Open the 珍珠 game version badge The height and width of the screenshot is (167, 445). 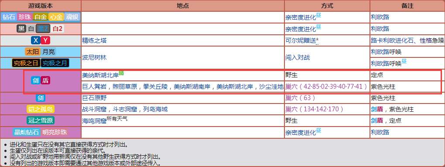pos(24,17)
